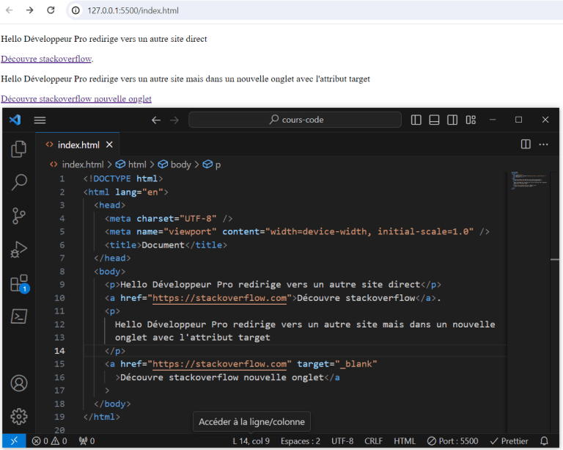This screenshot has height=450, width=563.
Task: Open Accounts menu in activity bar
Action: [x=18, y=383]
